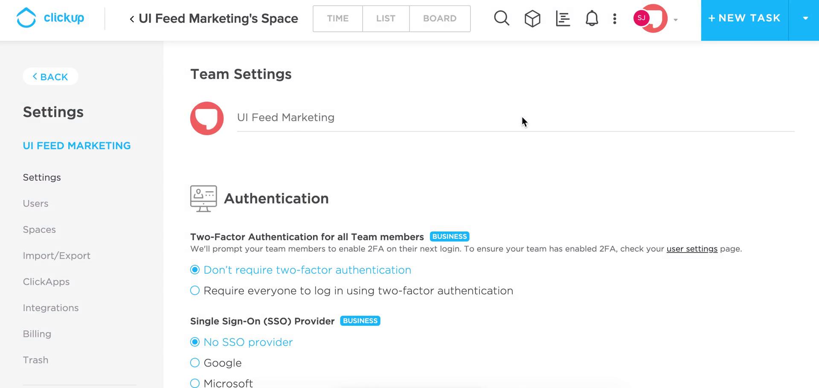Image resolution: width=819 pixels, height=388 pixels.
Task: Click the SJ user avatar
Action: (641, 18)
